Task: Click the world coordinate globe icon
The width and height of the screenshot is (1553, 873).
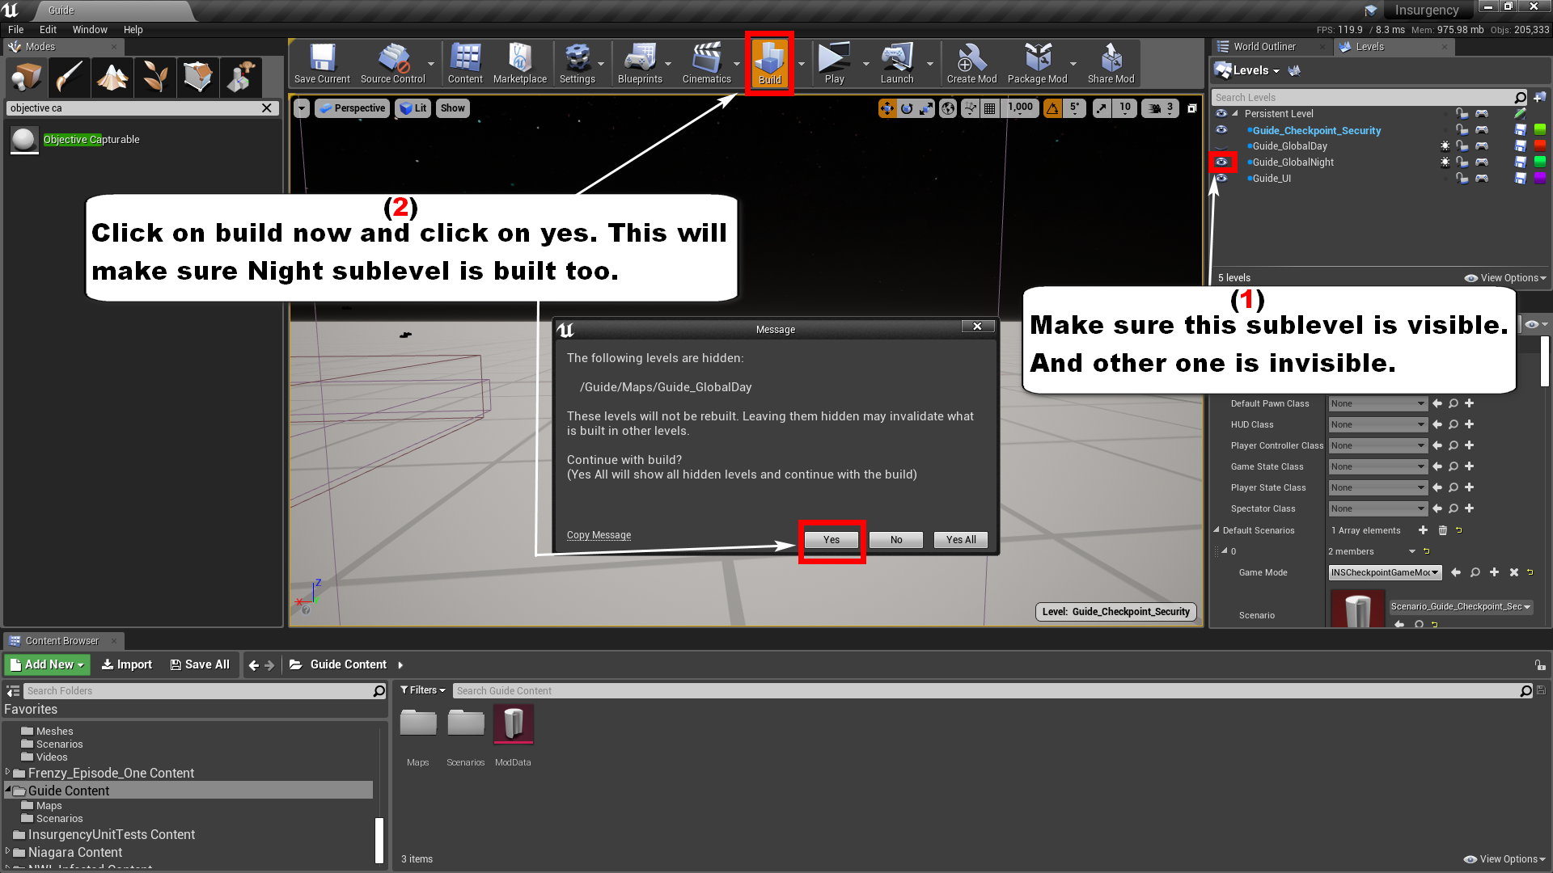Action: [949, 108]
